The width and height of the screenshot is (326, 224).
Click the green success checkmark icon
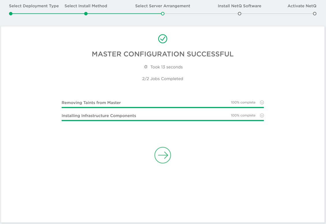(x=163, y=39)
